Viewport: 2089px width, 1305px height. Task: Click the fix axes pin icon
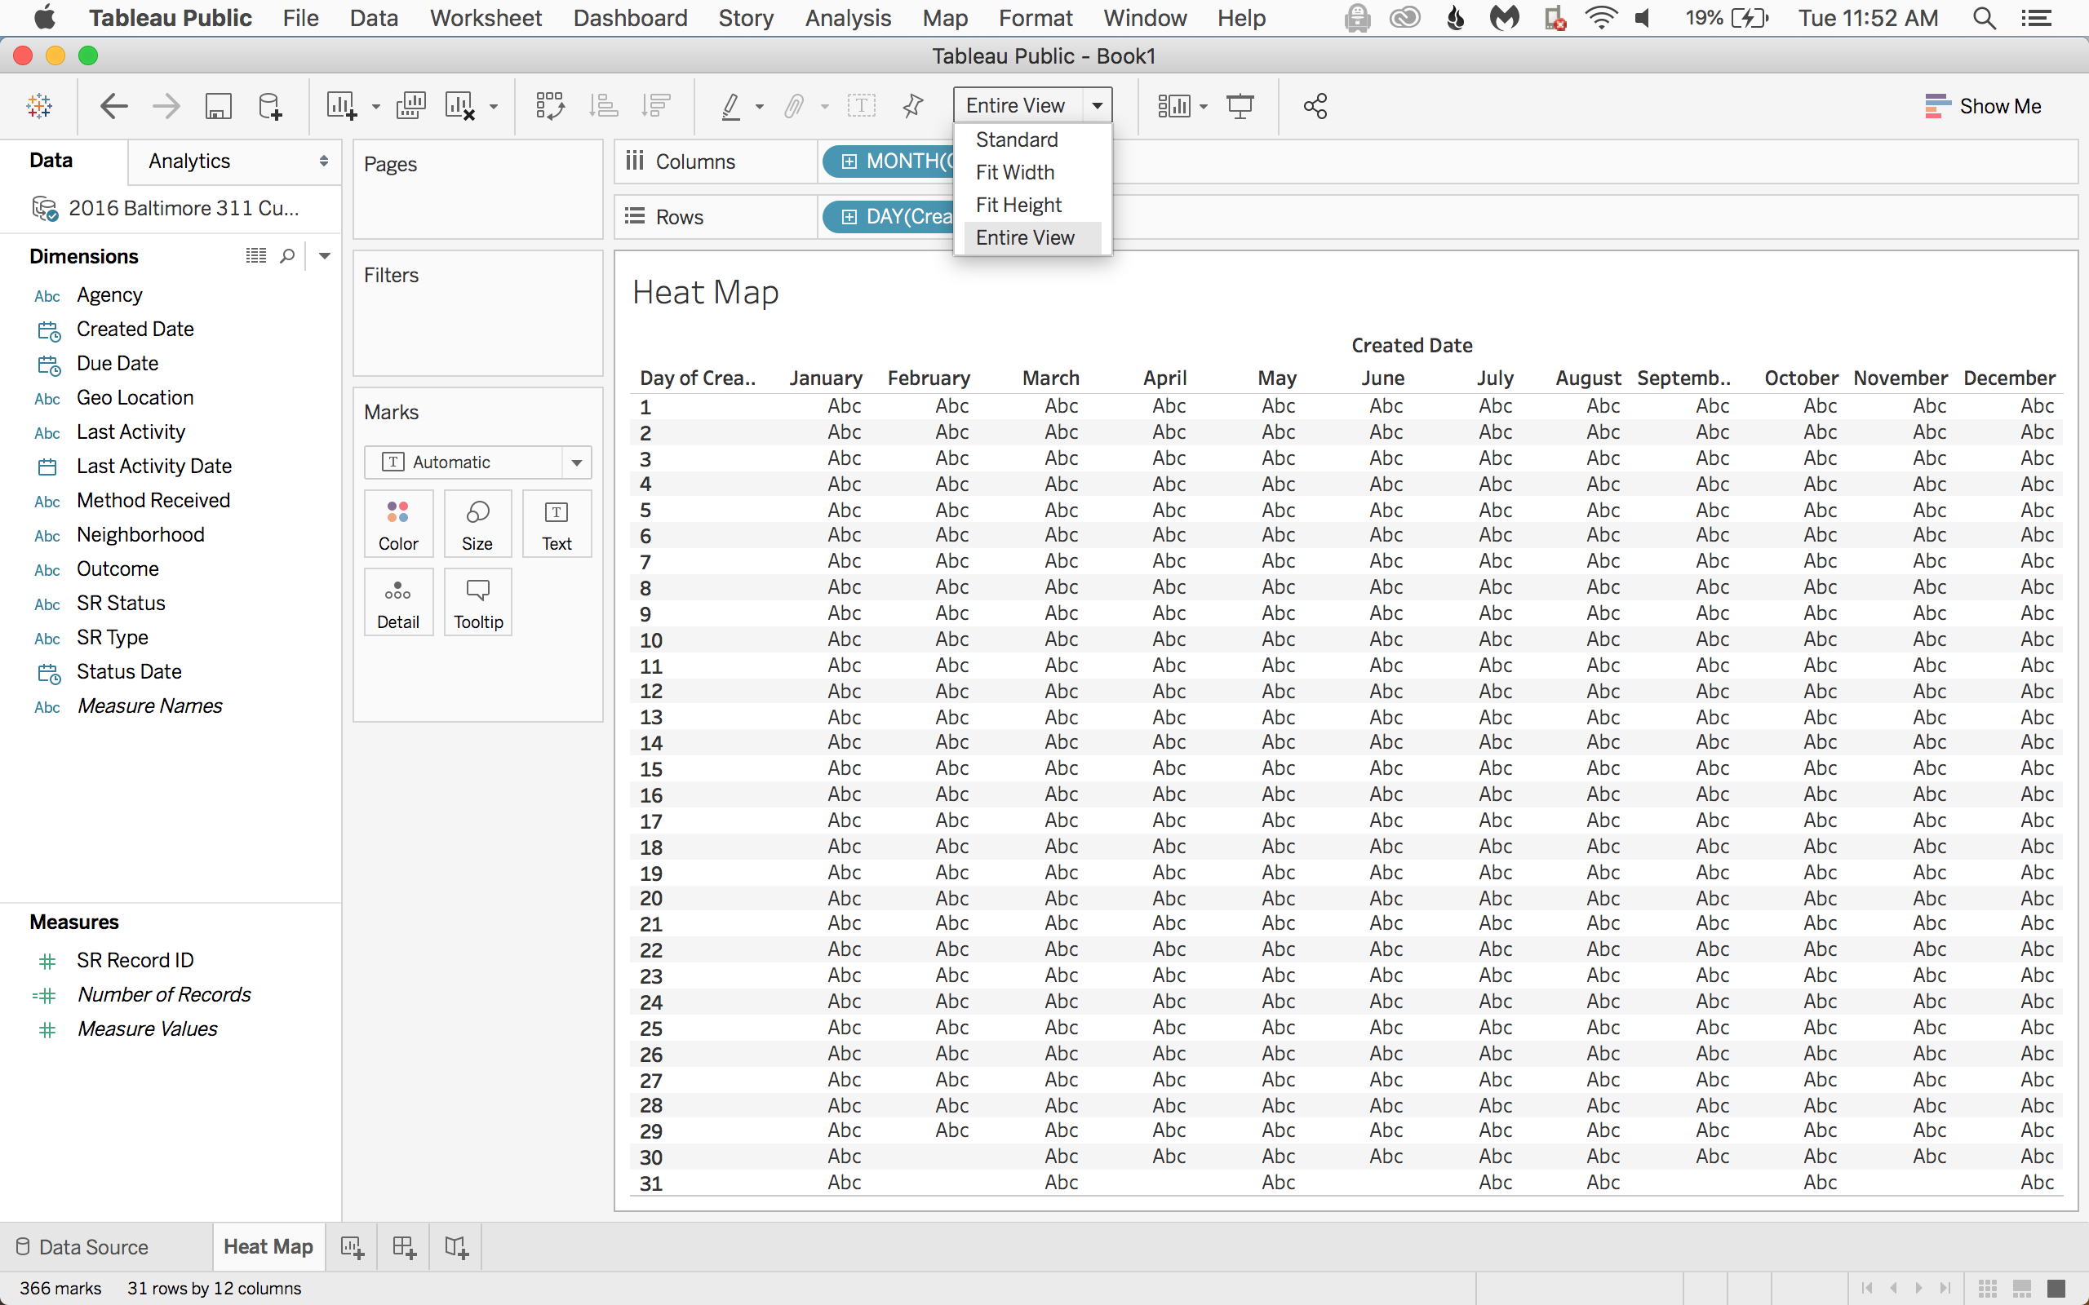tap(912, 106)
